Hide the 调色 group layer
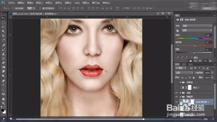Viewport: 217px width, 122px height. pos(176,93)
